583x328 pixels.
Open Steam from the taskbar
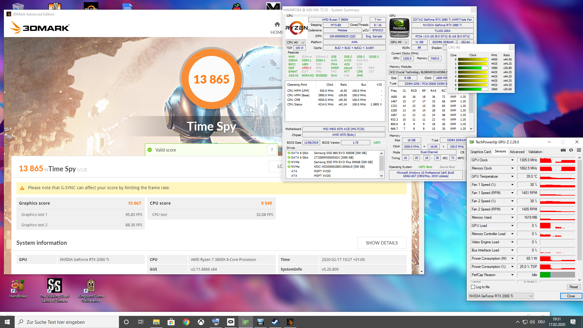pos(275,322)
